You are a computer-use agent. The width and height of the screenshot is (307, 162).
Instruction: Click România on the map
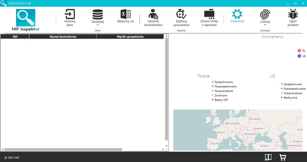[x=250, y=134]
